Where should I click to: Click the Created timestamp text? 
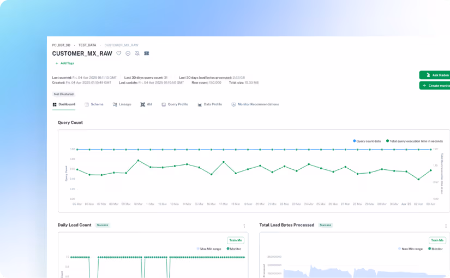88,82
